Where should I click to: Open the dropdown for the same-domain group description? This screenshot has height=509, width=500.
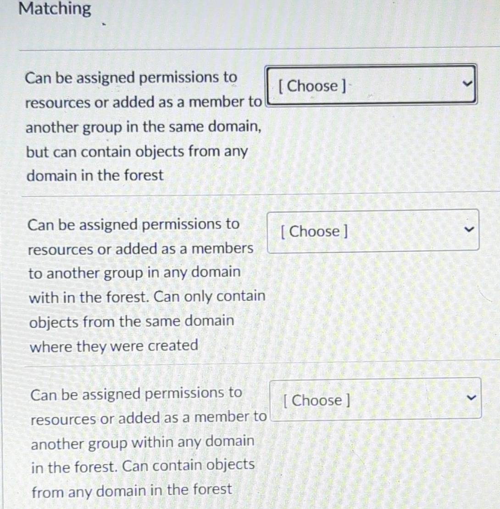[371, 85]
